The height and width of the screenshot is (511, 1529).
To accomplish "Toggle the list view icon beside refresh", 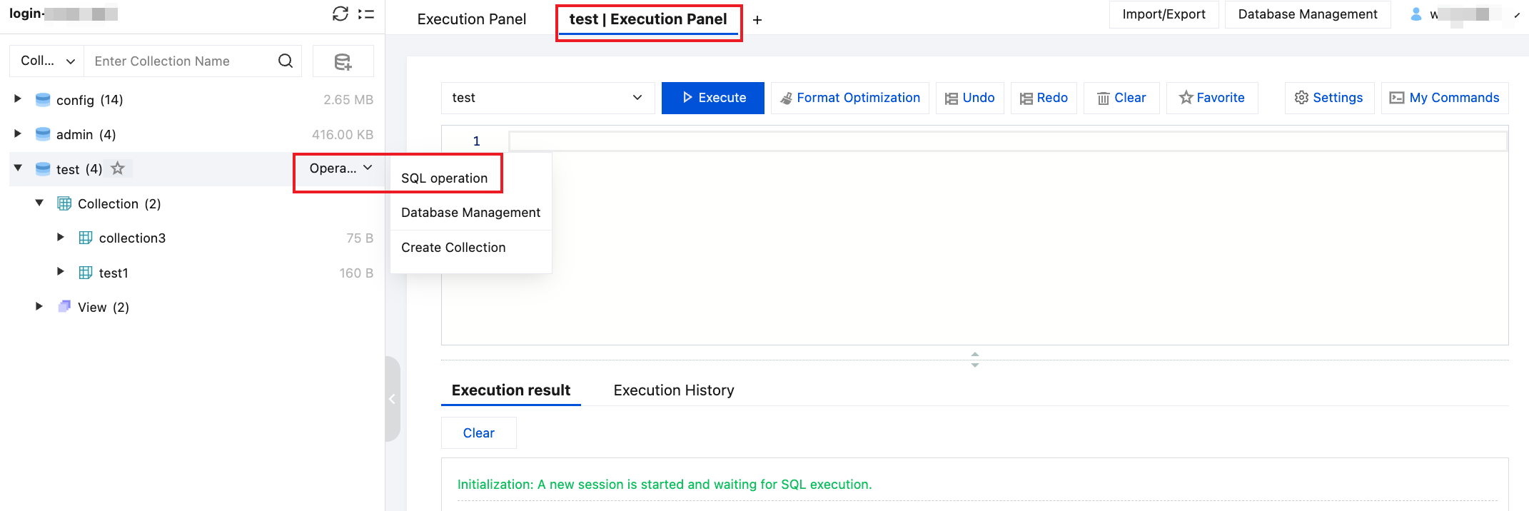I will pyautogui.click(x=366, y=14).
